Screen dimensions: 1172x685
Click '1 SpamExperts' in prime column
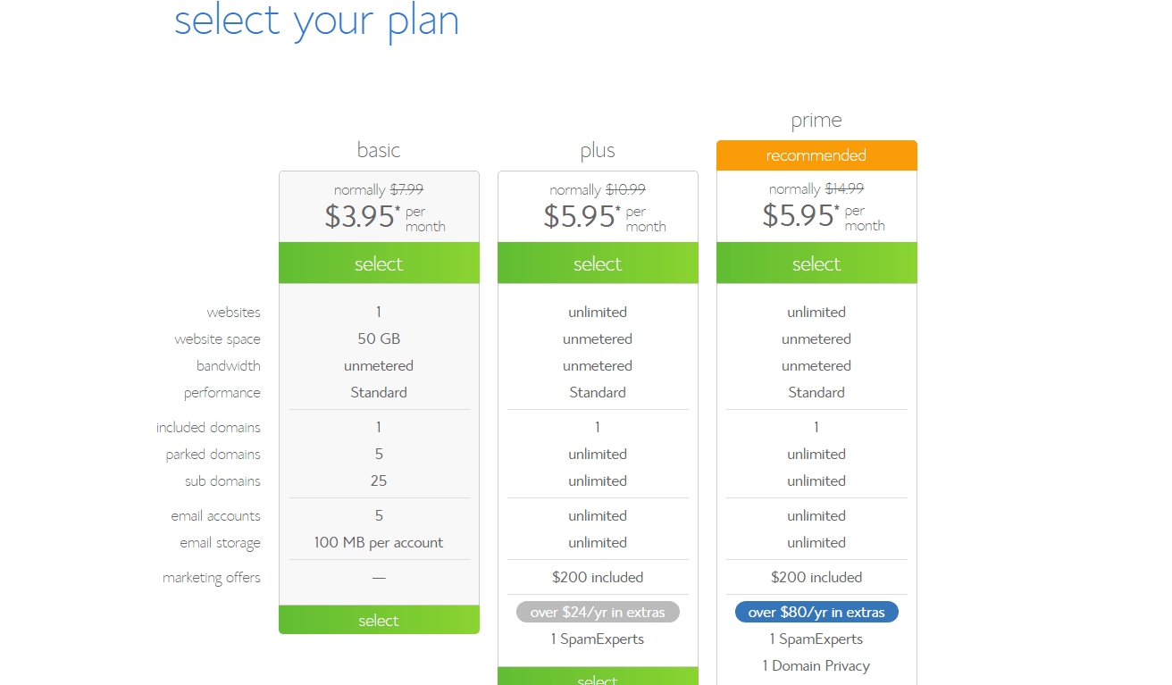[816, 639]
